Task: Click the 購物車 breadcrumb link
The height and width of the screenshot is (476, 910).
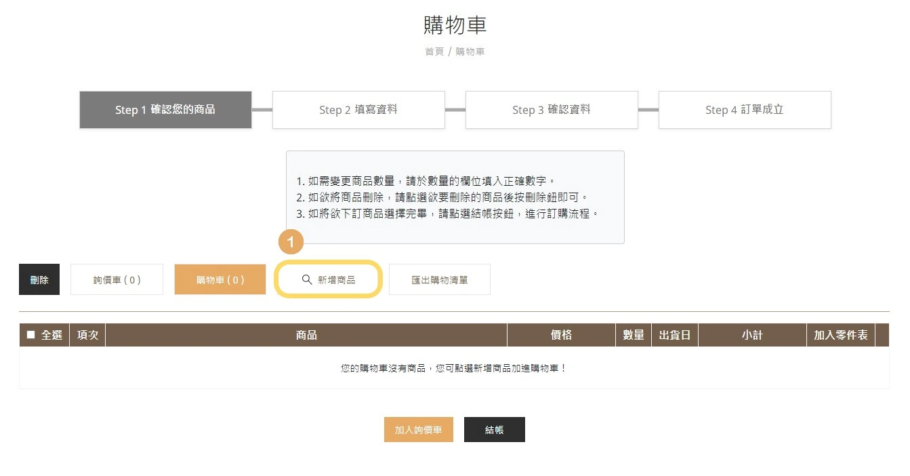Action: point(470,52)
